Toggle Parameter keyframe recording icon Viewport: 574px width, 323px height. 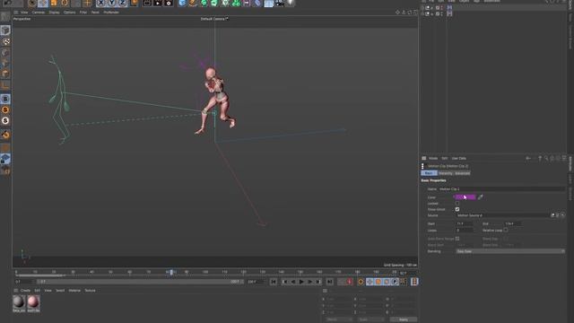point(395,282)
